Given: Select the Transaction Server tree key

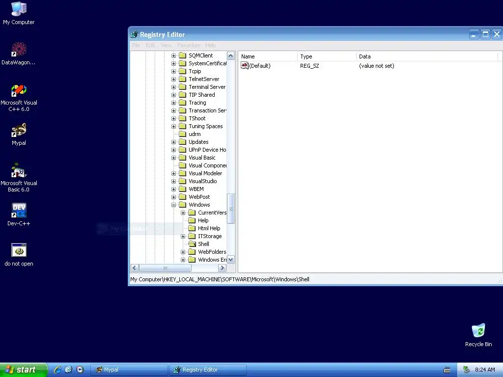Looking at the screenshot, I should point(207,110).
